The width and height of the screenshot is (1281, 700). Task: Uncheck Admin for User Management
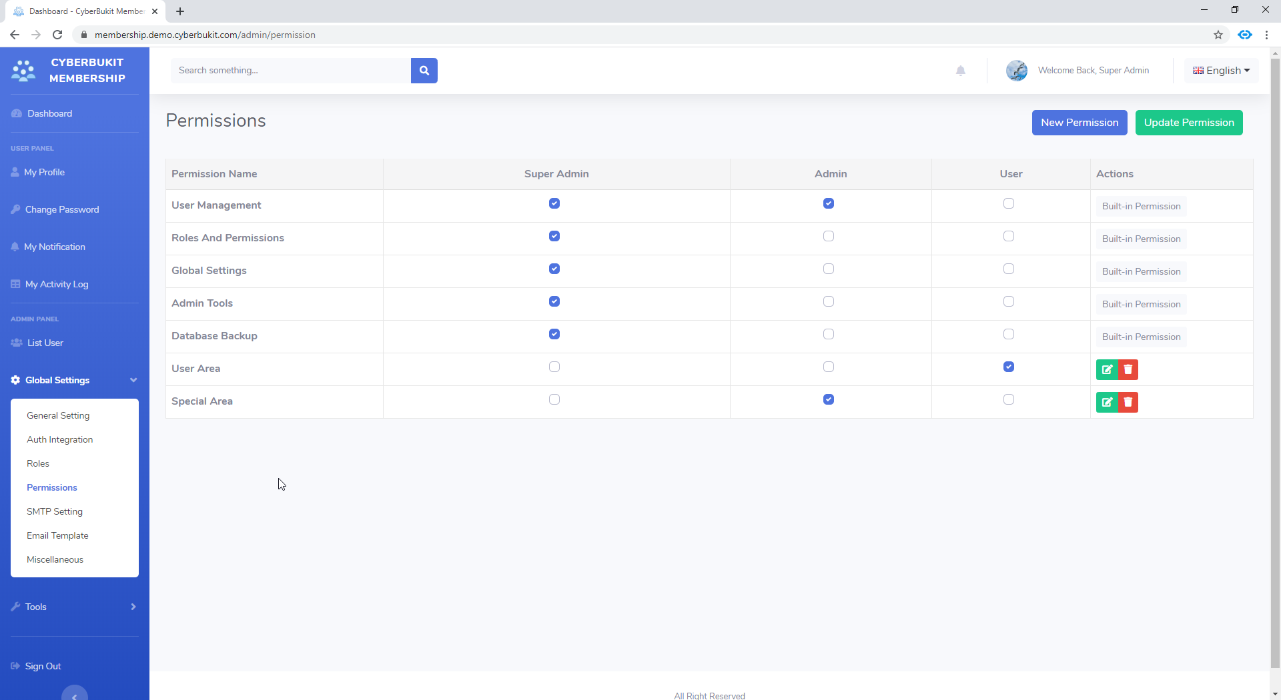pos(828,203)
